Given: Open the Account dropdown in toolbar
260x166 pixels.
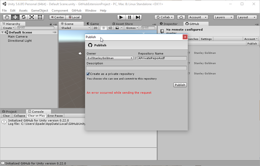Looking at the screenshot, I should 198,17.
